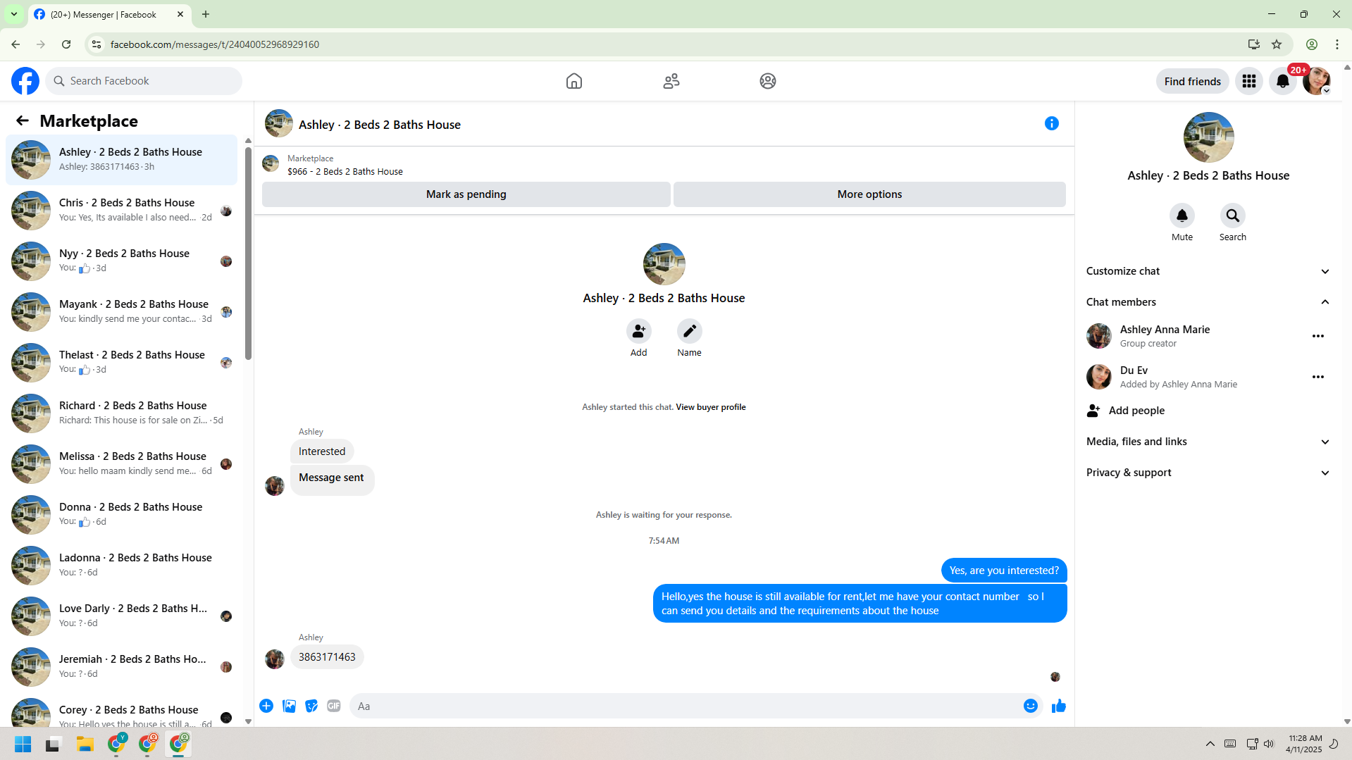Open View buyer profile link

[710, 407]
